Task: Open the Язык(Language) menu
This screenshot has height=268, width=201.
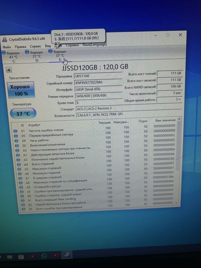Action: point(95,44)
